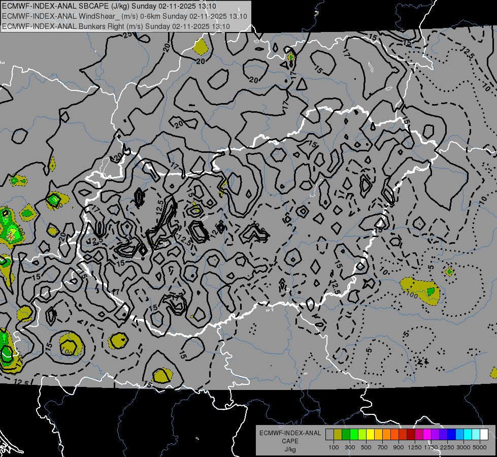Select the WindShear 0-6km title line
The height and width of the screenshot is (457, 497).
(124, 16)
